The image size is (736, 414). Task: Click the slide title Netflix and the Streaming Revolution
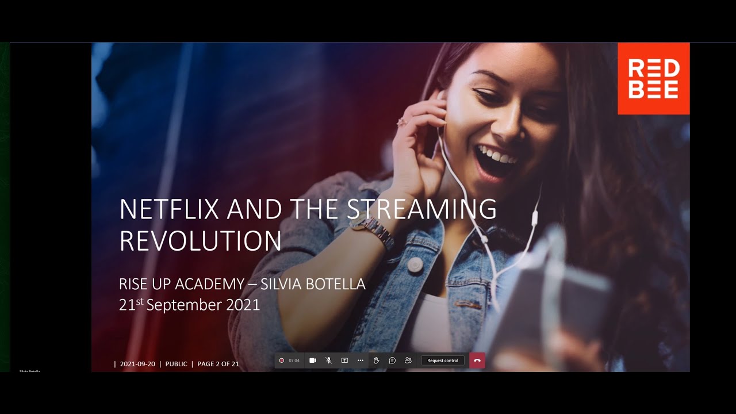(x=308, y=225)
